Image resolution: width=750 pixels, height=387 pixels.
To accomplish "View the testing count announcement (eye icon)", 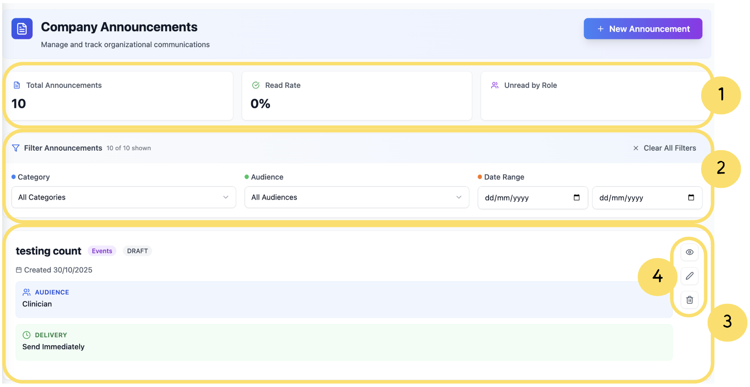I will click(689, 252).
